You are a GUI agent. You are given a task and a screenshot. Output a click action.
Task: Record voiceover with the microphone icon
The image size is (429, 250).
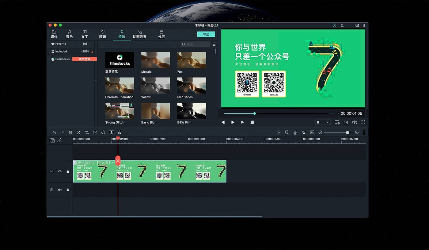(x=295, y=133)
